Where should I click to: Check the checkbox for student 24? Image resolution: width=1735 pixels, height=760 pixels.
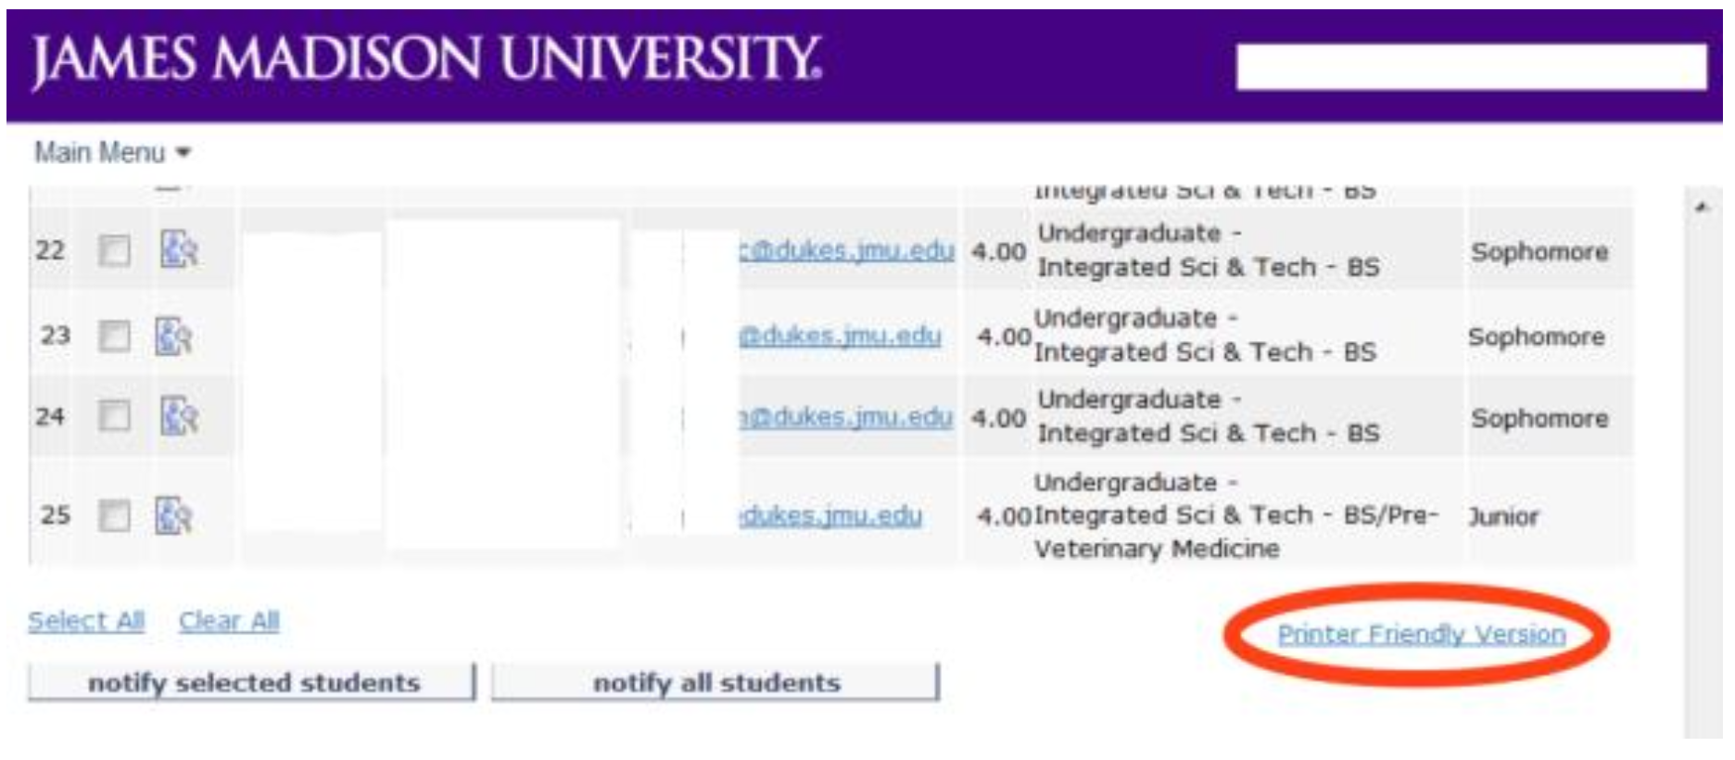coord(114,416)
